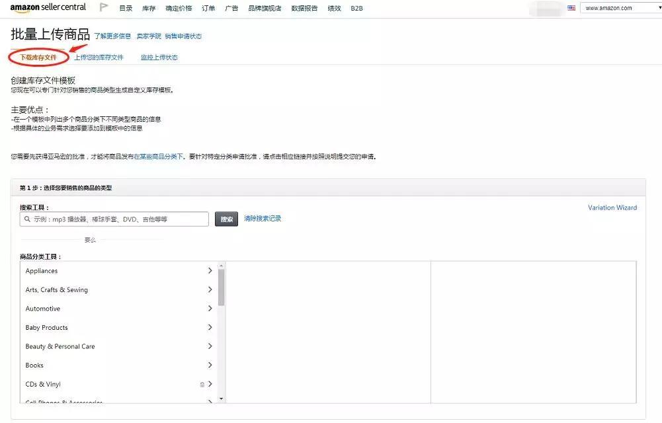Click the magnifier icon in the search box
The image size is (662, 423).
point(27,219)
